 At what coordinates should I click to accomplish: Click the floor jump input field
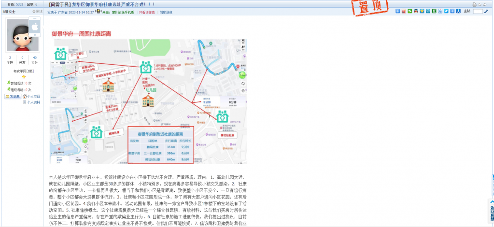coord(478,11)
